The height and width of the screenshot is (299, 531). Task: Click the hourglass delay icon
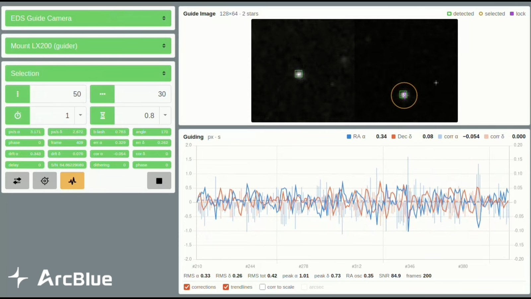tap(102, 115)
